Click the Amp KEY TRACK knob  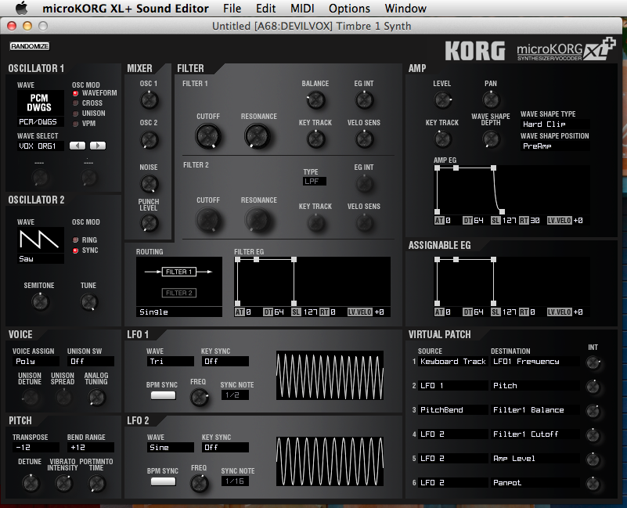point(443,139)
